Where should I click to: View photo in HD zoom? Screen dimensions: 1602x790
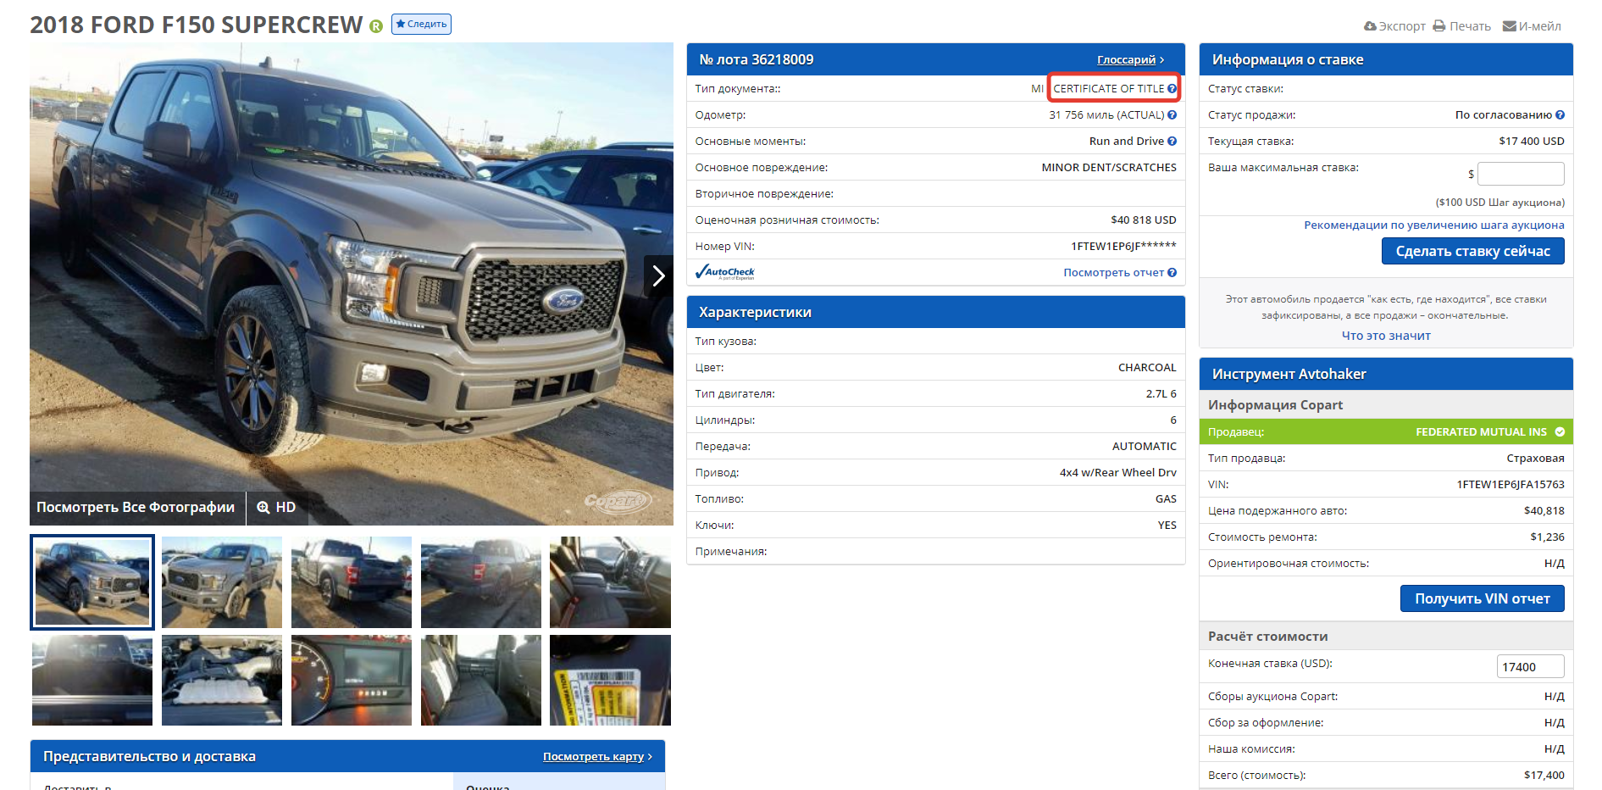pos(276,507)
